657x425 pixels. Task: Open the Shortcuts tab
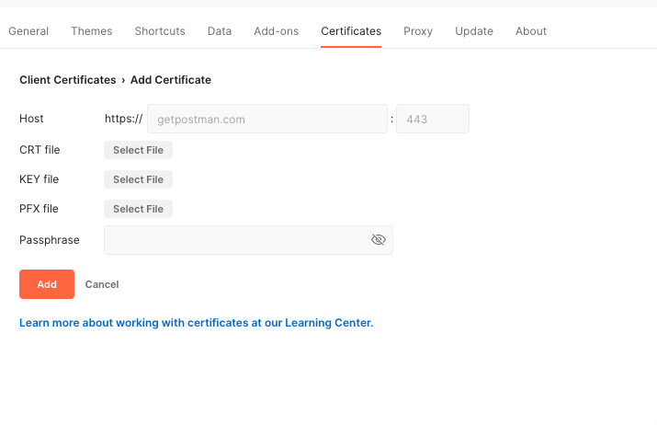click(x=160, y=31)
